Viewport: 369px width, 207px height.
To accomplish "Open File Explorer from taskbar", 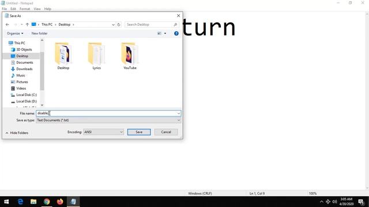I will pos(33,202).
